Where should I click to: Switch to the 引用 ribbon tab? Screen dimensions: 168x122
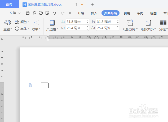click(127, 13)
